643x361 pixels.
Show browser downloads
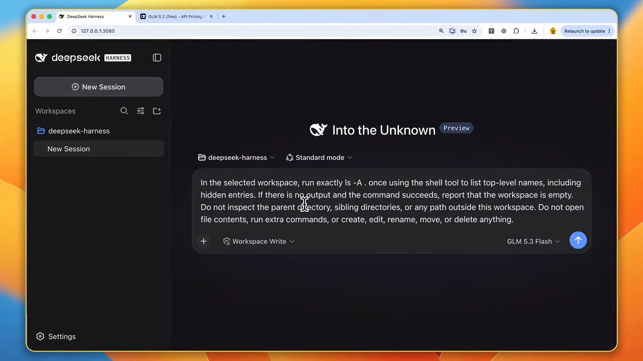(534, 31)
